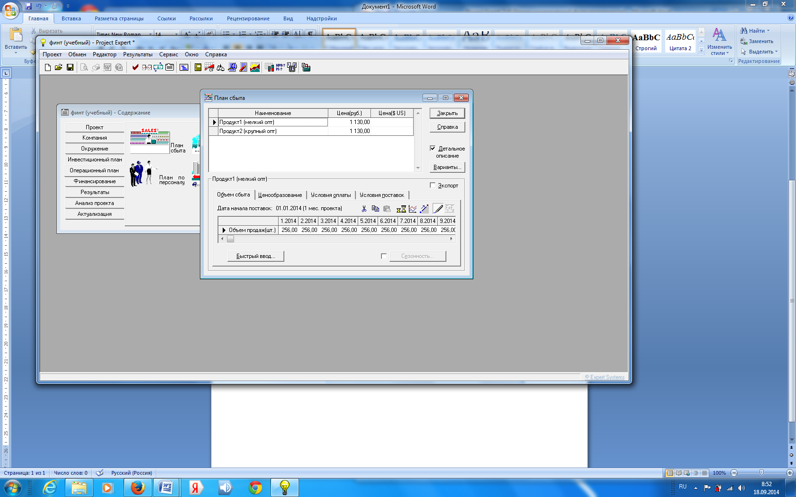
Task: Click the Open project folder icon
Action: [59, 68]
